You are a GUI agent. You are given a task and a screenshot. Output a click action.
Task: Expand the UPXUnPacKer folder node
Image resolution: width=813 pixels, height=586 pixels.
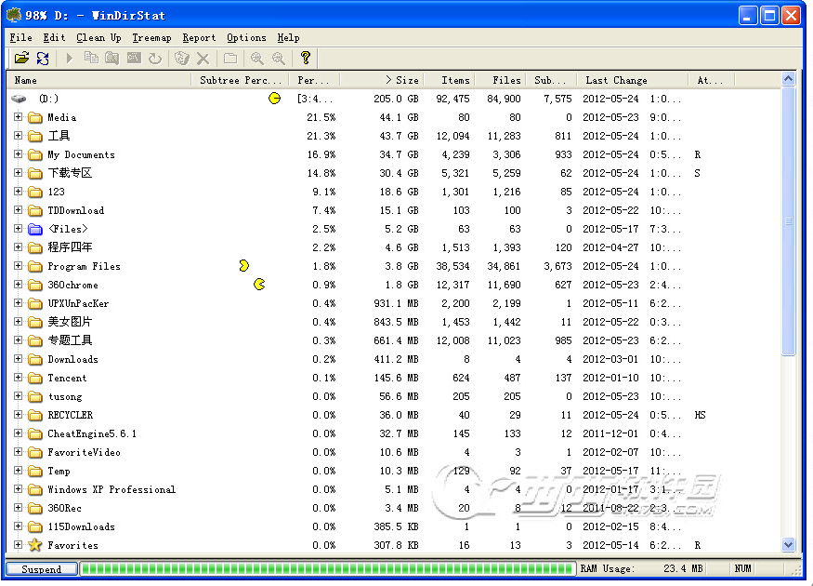pyautogui.click(x=19, y=303)
